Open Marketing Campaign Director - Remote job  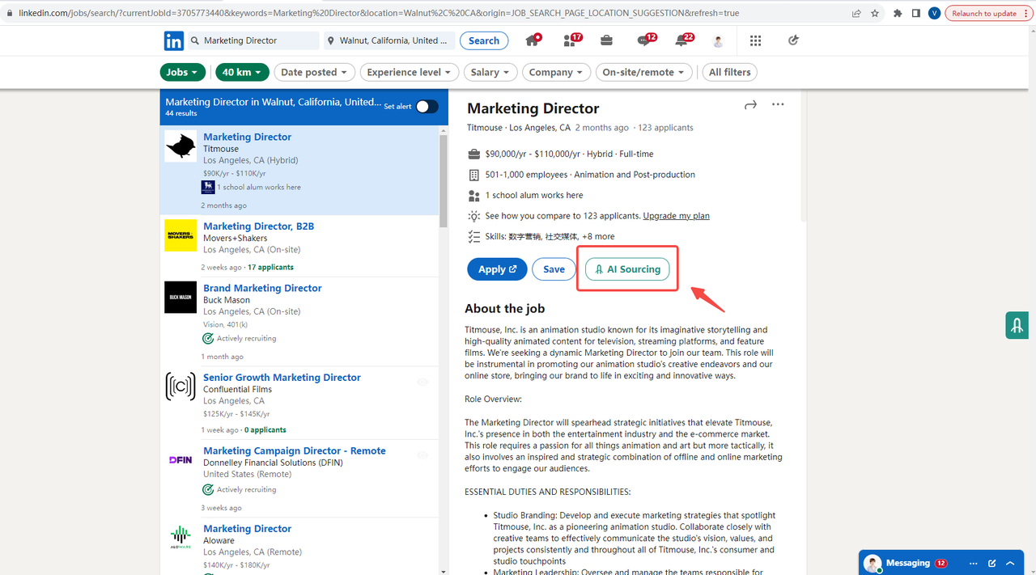[295, 451]
